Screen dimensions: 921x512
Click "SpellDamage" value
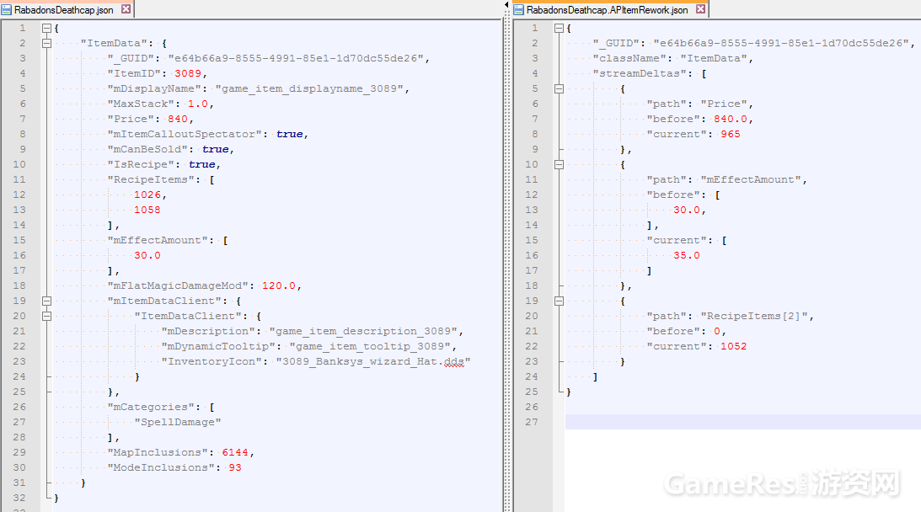[x=178, y=422]
